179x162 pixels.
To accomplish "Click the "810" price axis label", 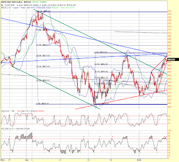I will pyautogui.click(x=170, y=100).
